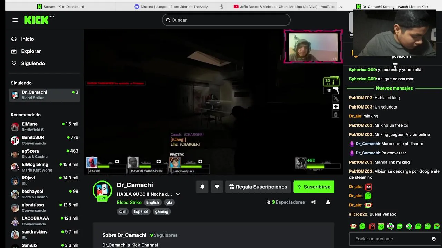The image size is (442, 248).
Task: Click the 3 Espectadores viewers count
Action: [x=286, y=202]
